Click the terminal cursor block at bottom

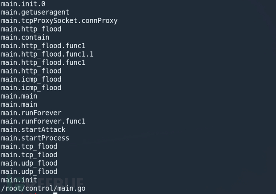click(56, 193)
